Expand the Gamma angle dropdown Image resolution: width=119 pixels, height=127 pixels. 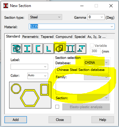tap(96, 17)
